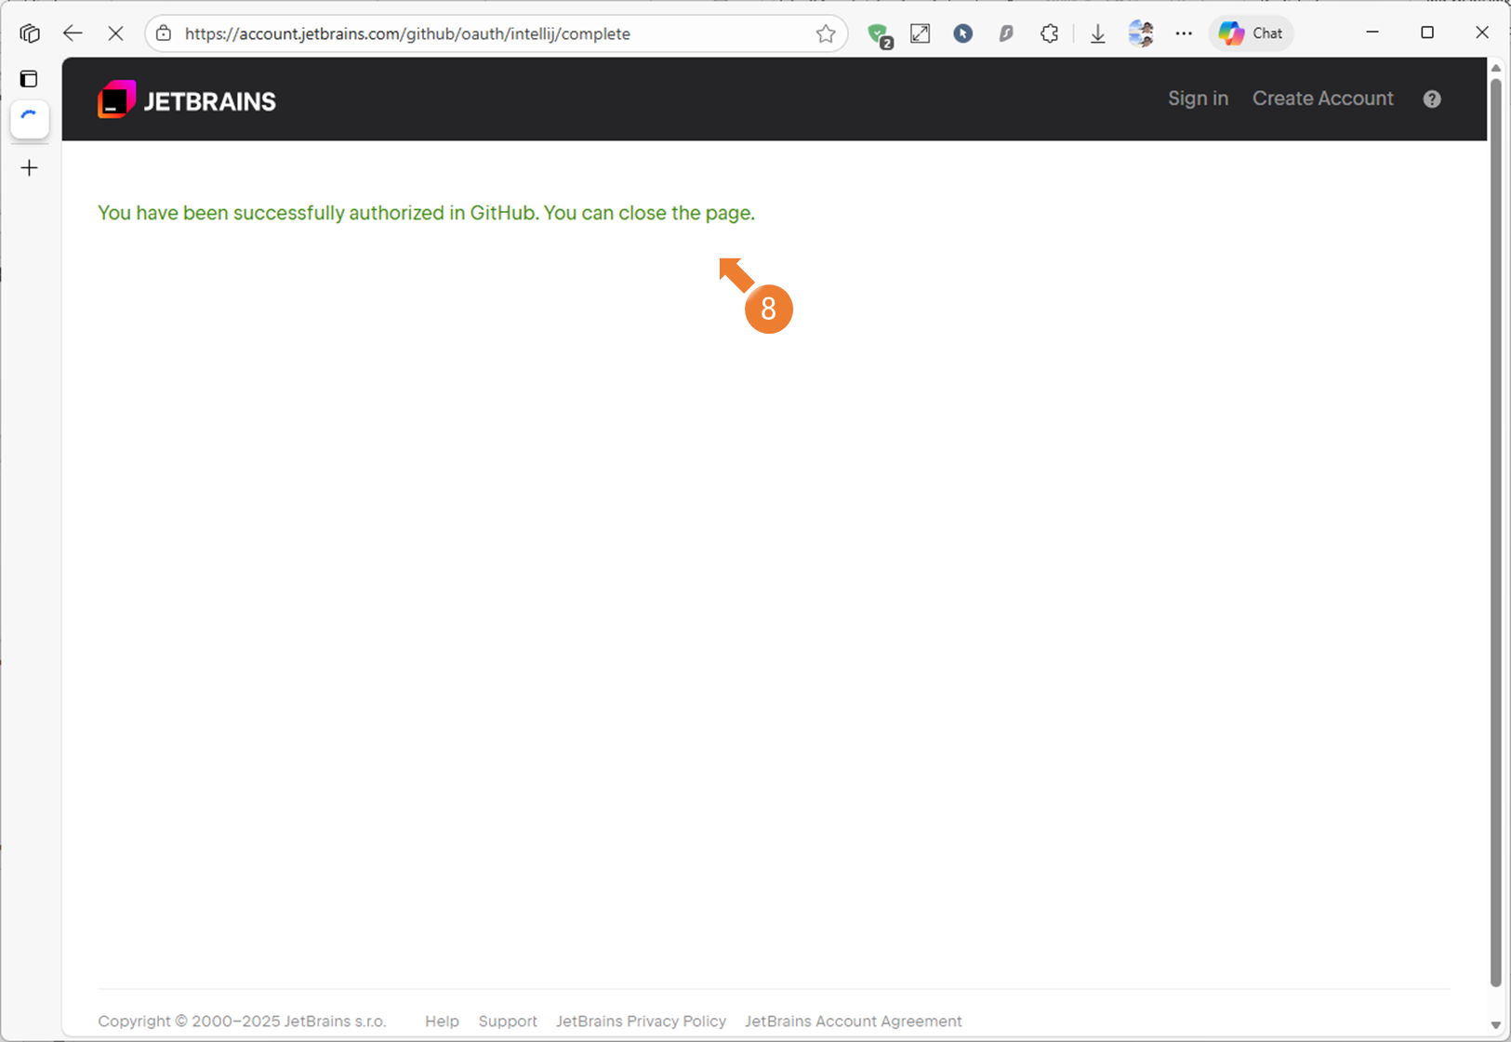1511x1042 pixels.
Task: Open the Downloads icon
Action: 1098,33
